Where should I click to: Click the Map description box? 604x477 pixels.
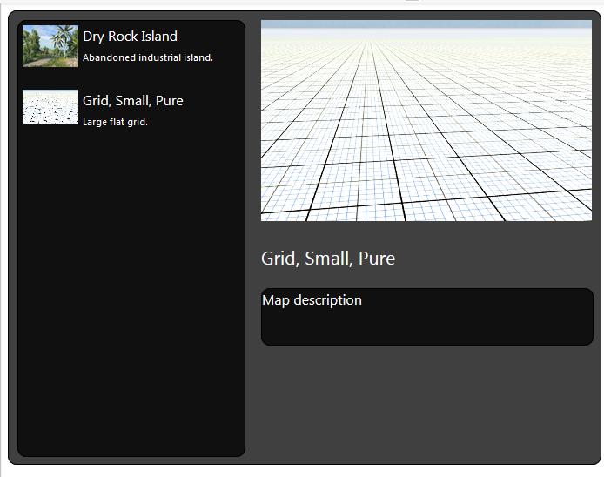coord(427,317)
